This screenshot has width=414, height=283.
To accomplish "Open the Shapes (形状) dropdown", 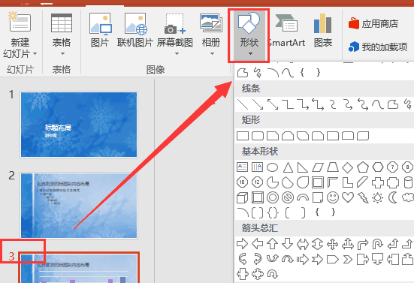I will [x=249, y=35].
